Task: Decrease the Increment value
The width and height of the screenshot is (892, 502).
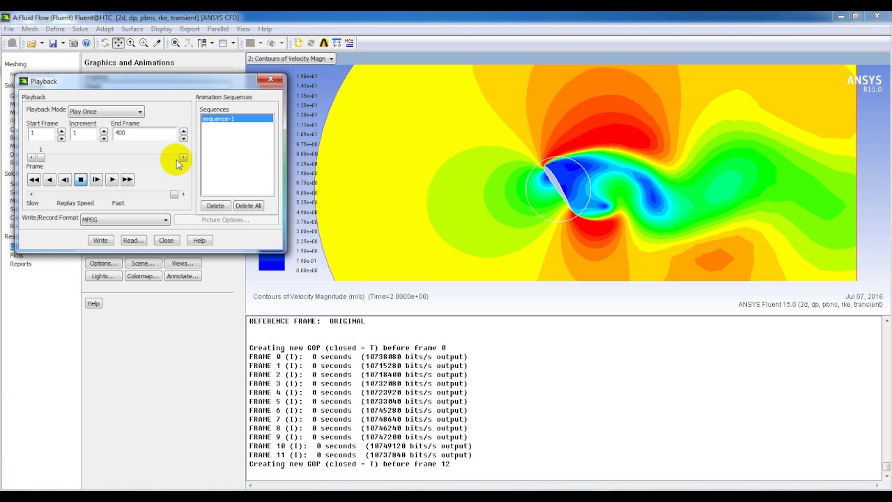Action: click(104, 138)
